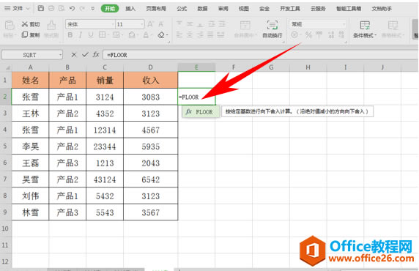Viewport: 419px width, 271px height.
Task: Click the Align Left icon
Action: coord(179,34)
